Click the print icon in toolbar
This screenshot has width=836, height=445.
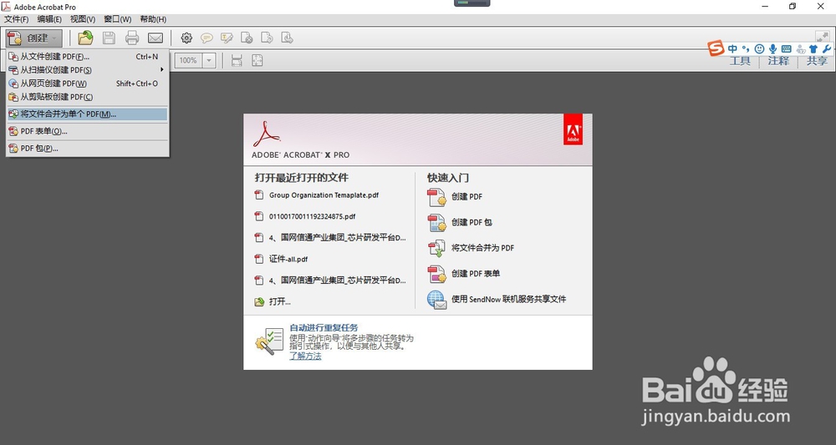click(132, 38)
